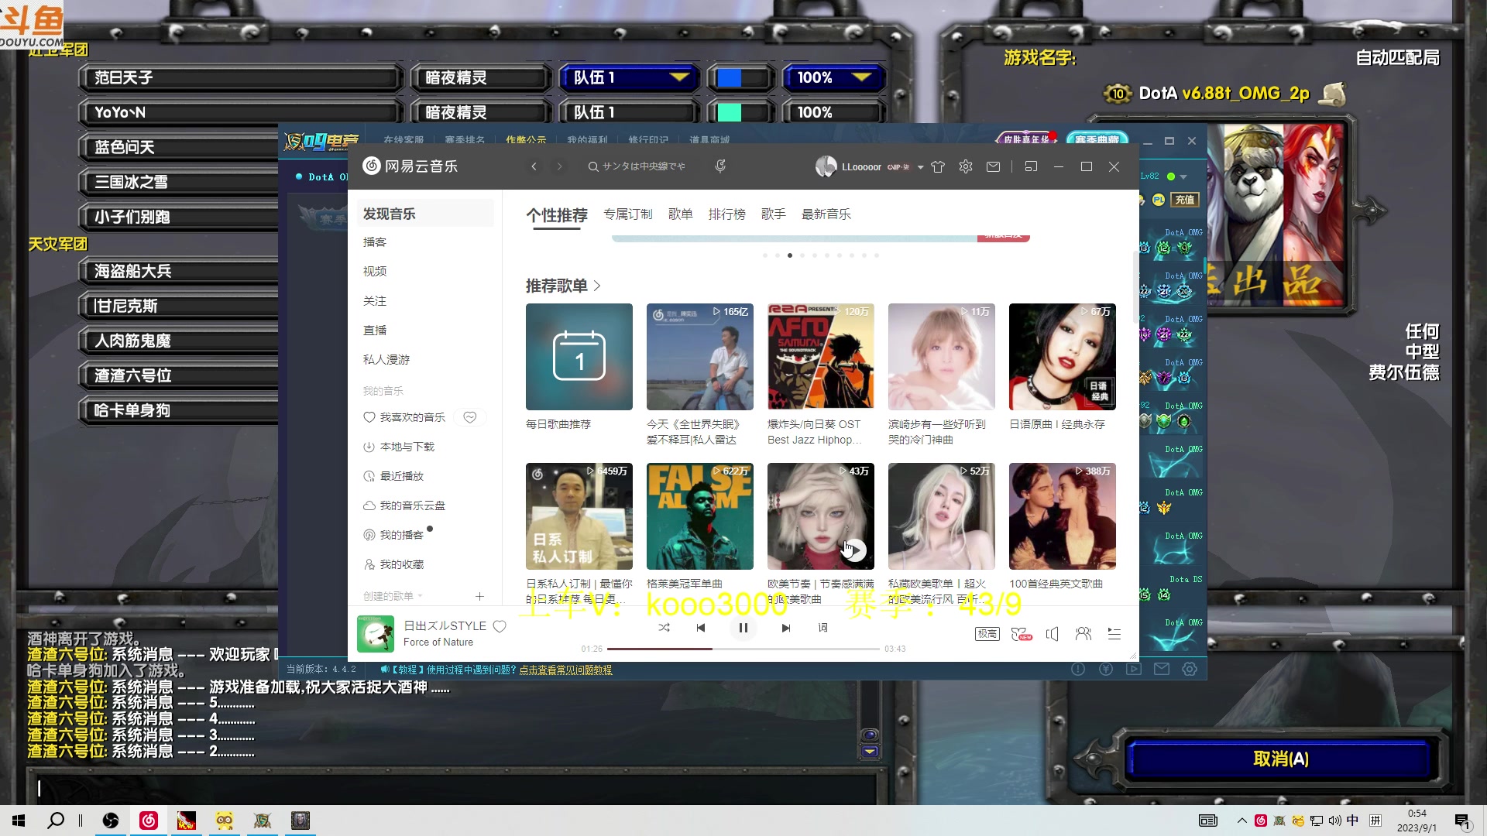The image size is (1487, 836).
Task: Toggle shuffle play mode
Action: (664, 628)
